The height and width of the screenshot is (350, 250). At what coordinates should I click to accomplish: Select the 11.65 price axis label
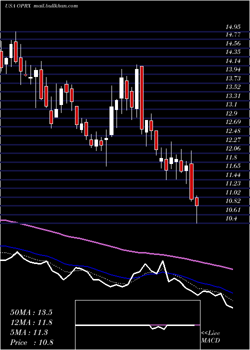(233, 166)
